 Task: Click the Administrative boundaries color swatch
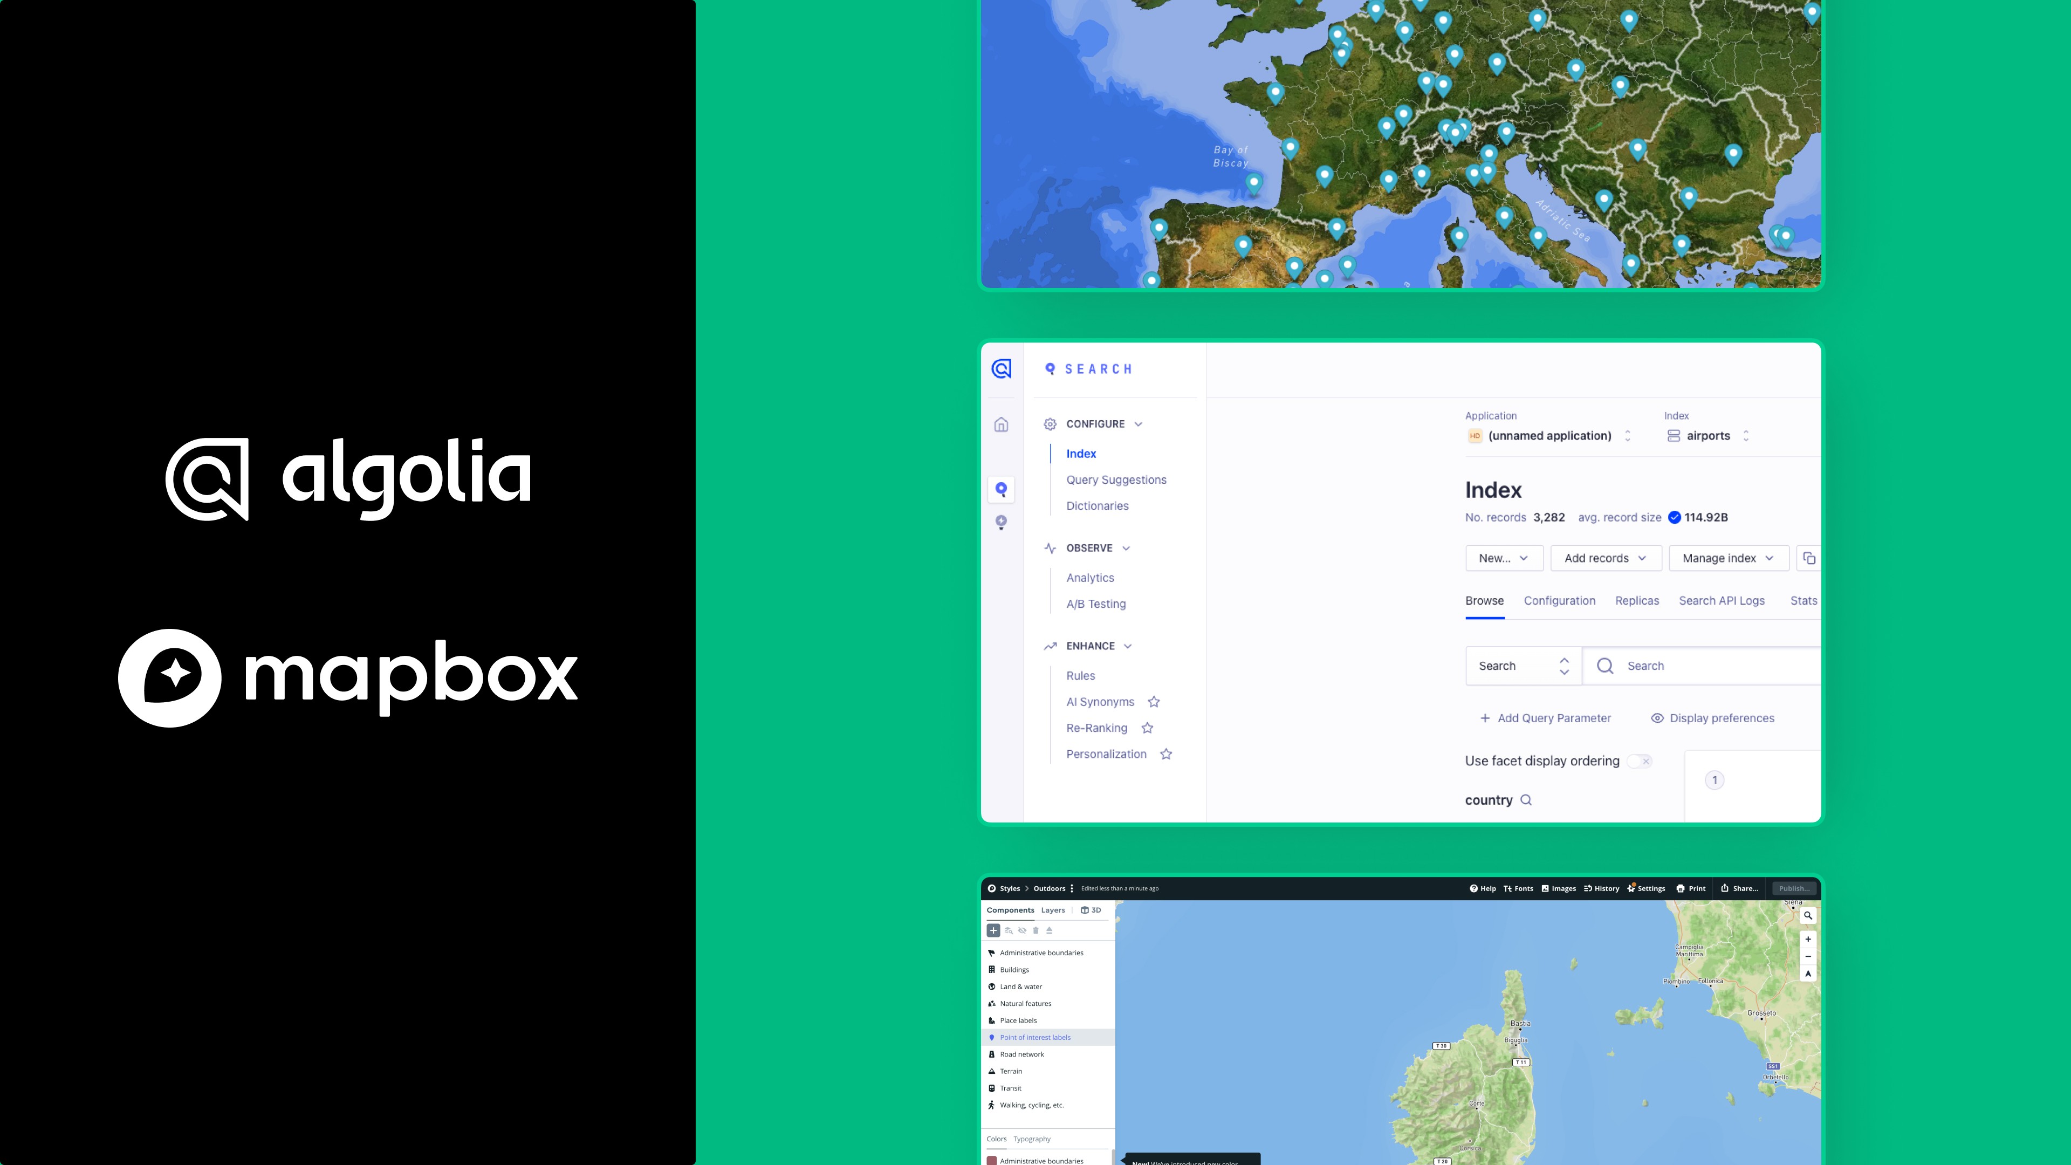(x=993, y=1161)
